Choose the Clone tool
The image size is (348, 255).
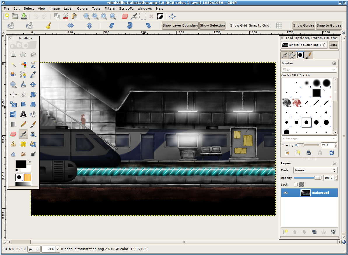coord(13,144)
